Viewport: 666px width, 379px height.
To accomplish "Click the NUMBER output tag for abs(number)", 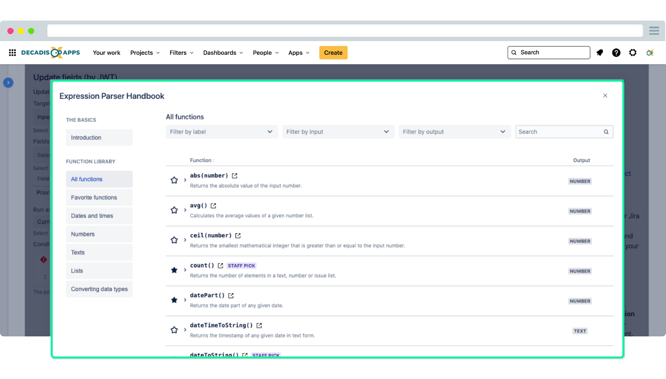I will click(580, 181).
